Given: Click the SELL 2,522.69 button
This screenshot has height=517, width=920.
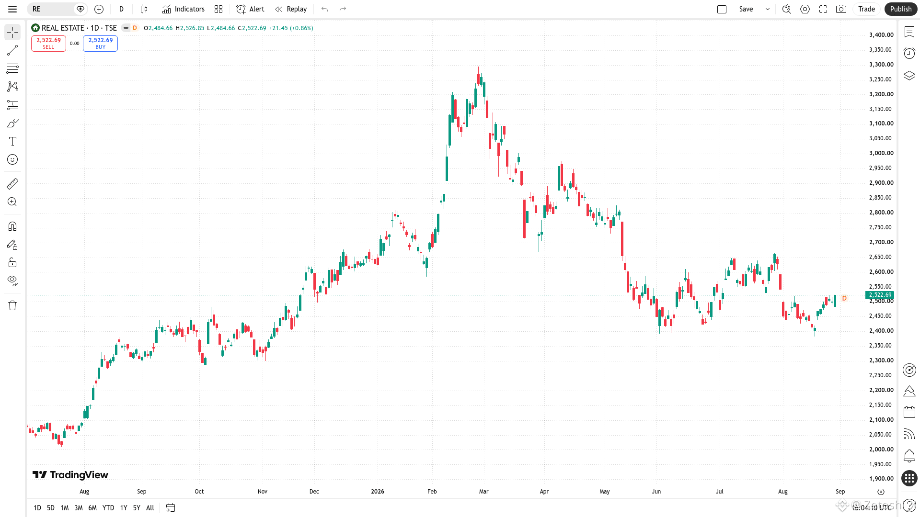Looking at the screenshot, I should [x=48, y=43].
